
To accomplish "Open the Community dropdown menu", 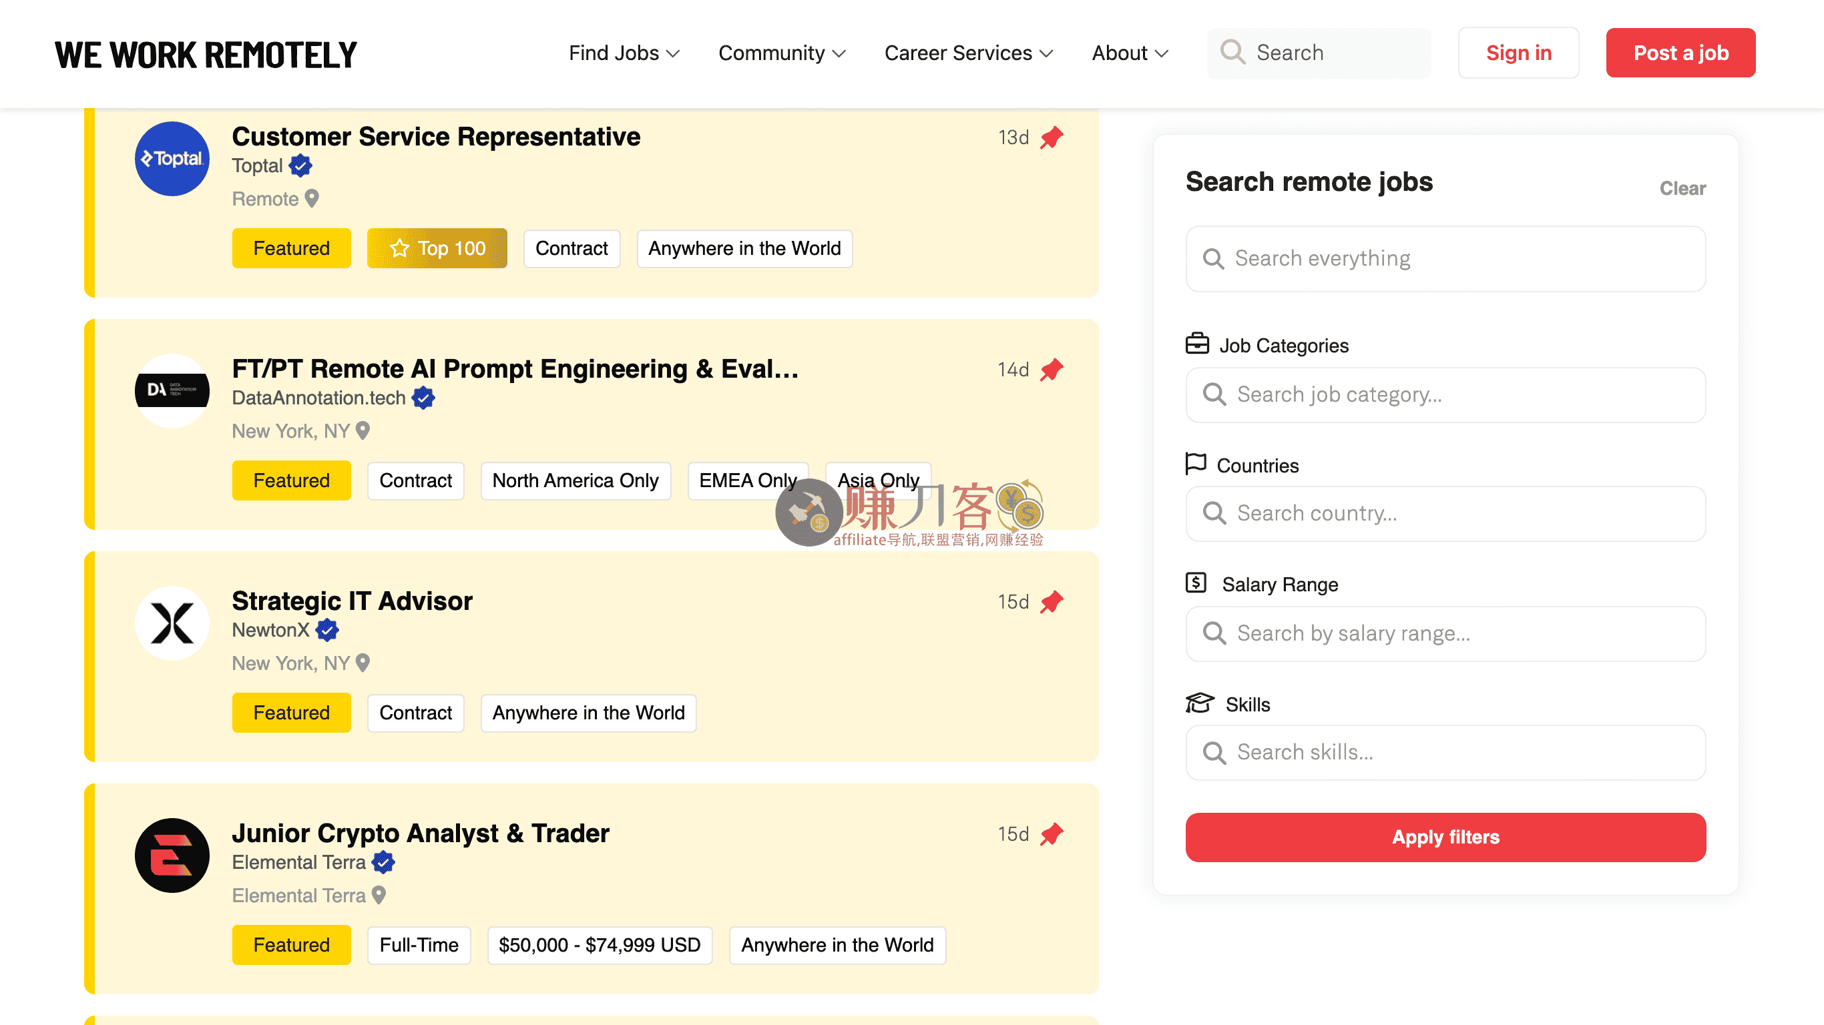I will [x=782, y=53].
